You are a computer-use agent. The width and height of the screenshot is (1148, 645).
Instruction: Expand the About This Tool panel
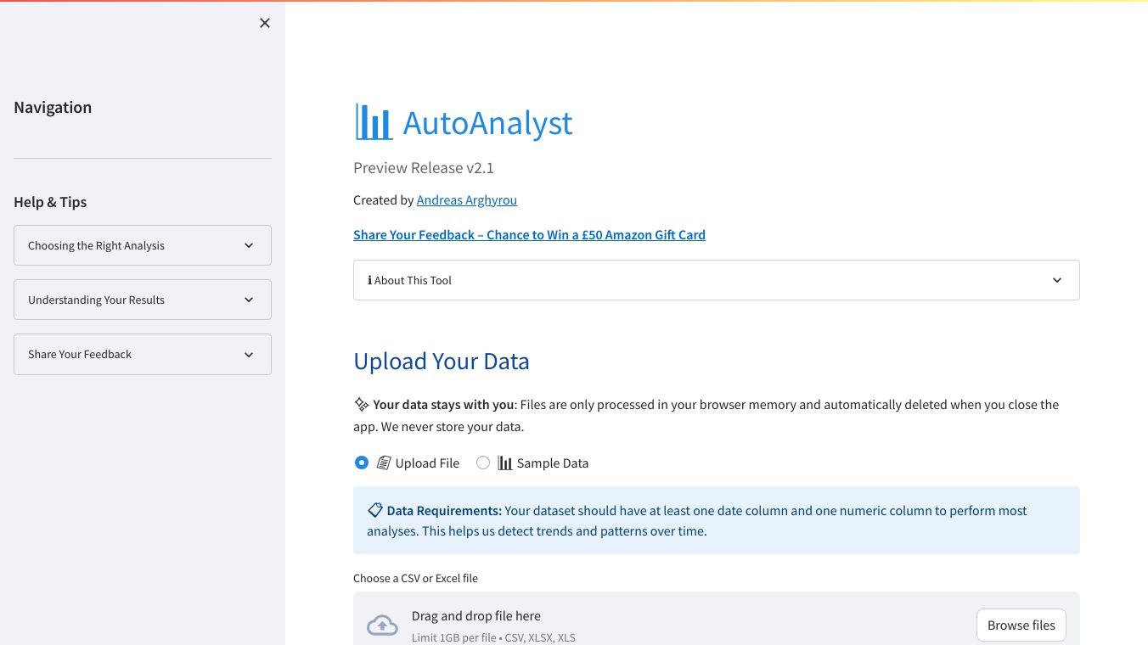(x=716, y=280)
